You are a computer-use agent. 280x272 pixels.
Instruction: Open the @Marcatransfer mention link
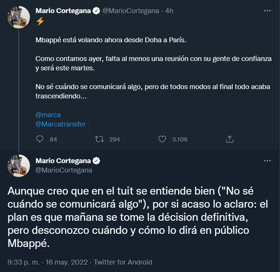(x=61, y=124)
